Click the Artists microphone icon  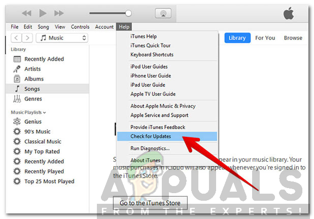click(x=17, y=69)
